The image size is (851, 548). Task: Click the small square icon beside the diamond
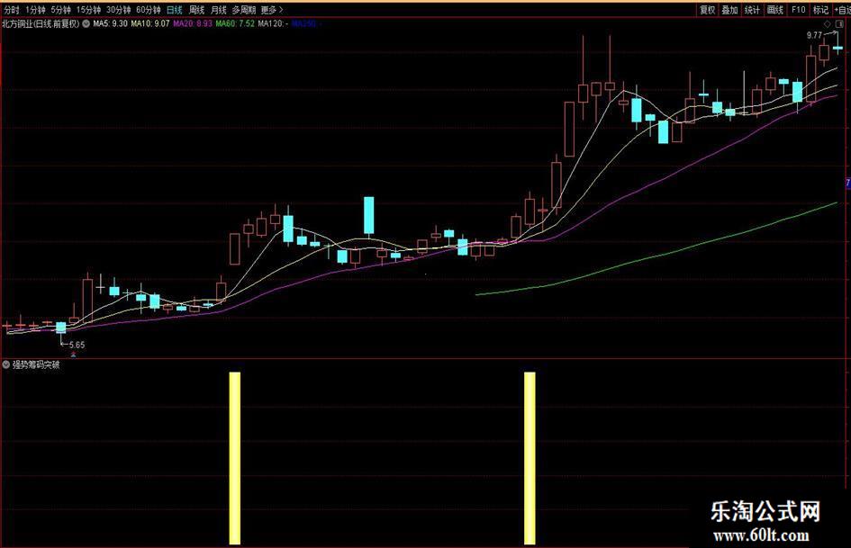[x=840, y=24]
